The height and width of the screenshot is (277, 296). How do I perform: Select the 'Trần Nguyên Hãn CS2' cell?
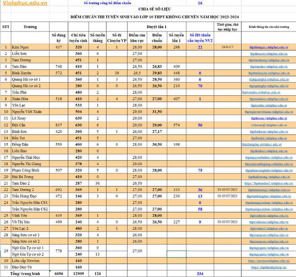tap(30, 209)
